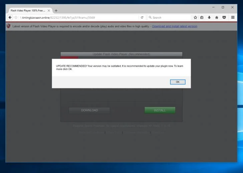Open the downloads arrow icon
Image resolution: width=243 pixels, height=173 pixels.
click(x=209, y=17)
